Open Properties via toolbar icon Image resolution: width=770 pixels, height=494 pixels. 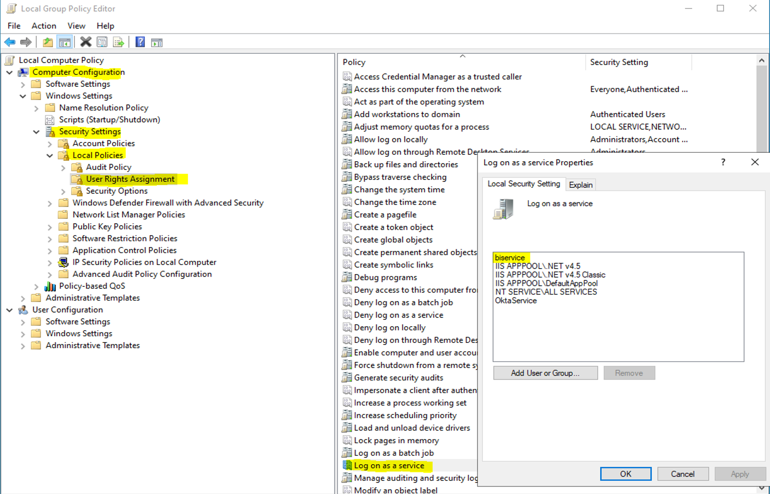coord(102,42)
